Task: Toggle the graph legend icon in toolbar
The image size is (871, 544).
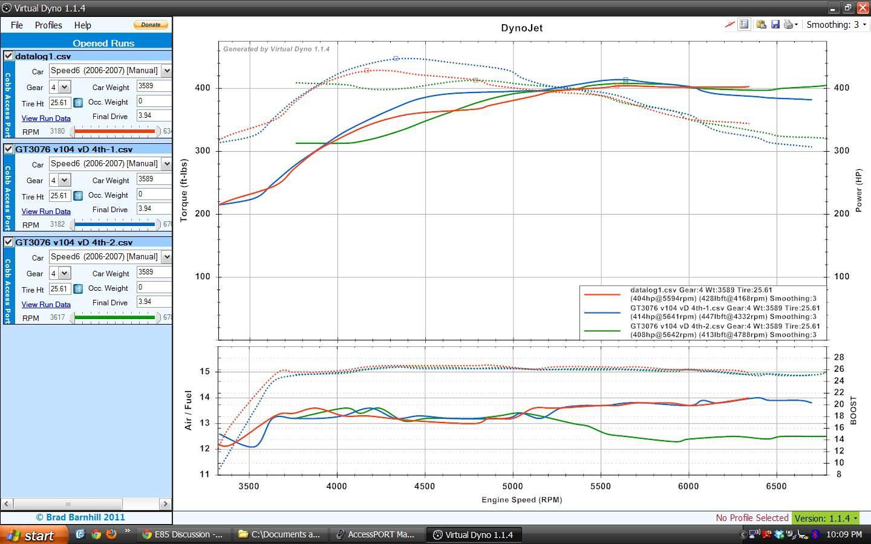Action: click(x=745, y=25)
